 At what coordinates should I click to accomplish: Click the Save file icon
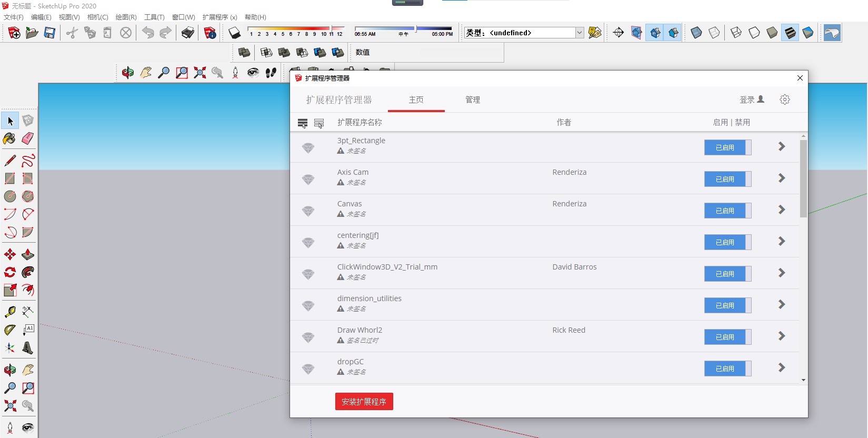coord(49,33)
